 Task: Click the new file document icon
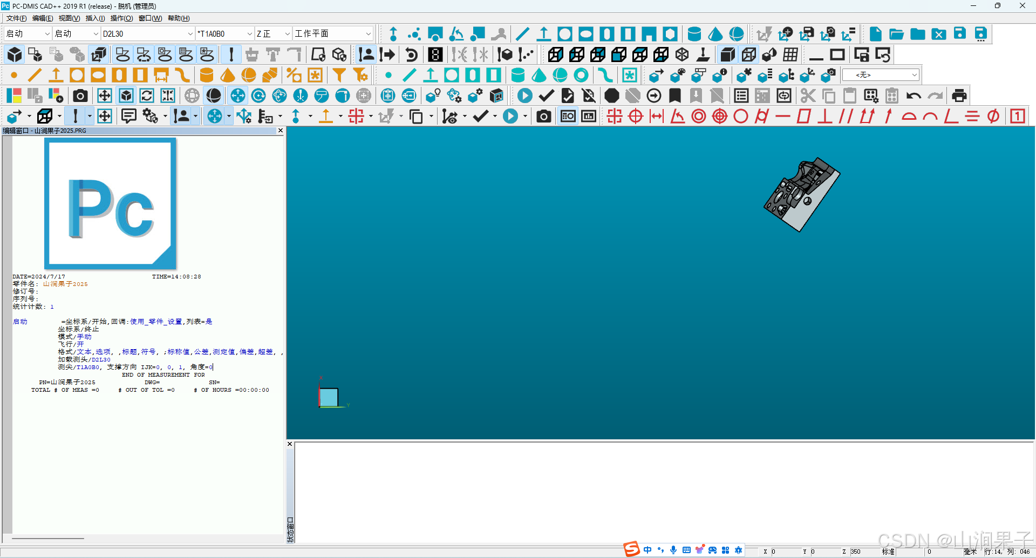pyautogui.click(x=875, y=34)
